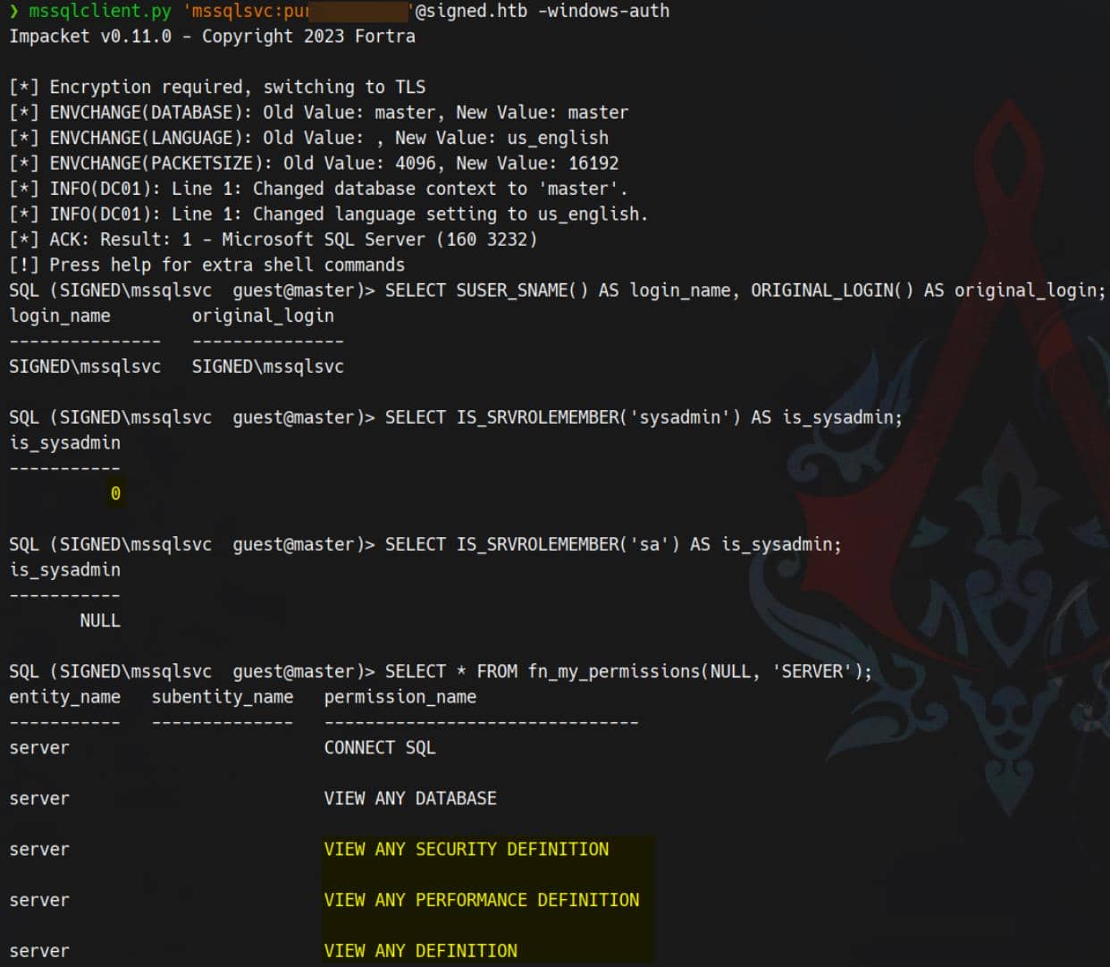Select the ENVCHANGE(LANGUAGE) log line

click(309, 139)
